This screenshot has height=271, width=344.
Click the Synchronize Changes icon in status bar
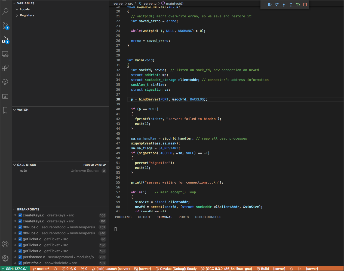click(x=56, y=269)
